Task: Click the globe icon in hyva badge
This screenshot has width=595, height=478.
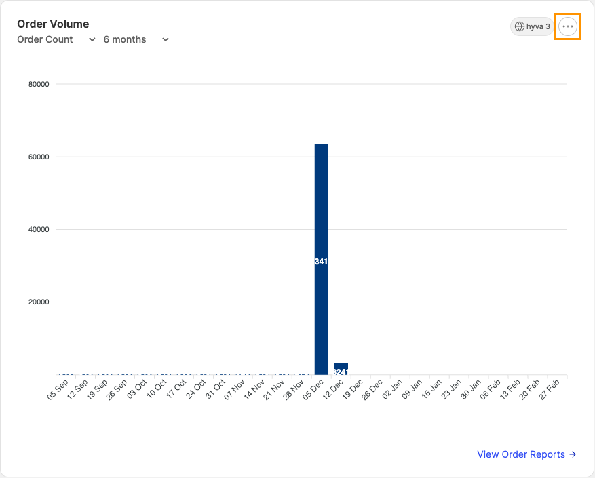Action: click(520, 26)
